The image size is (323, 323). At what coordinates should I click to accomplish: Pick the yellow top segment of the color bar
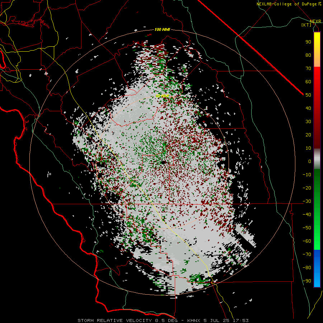click(317, 50)
